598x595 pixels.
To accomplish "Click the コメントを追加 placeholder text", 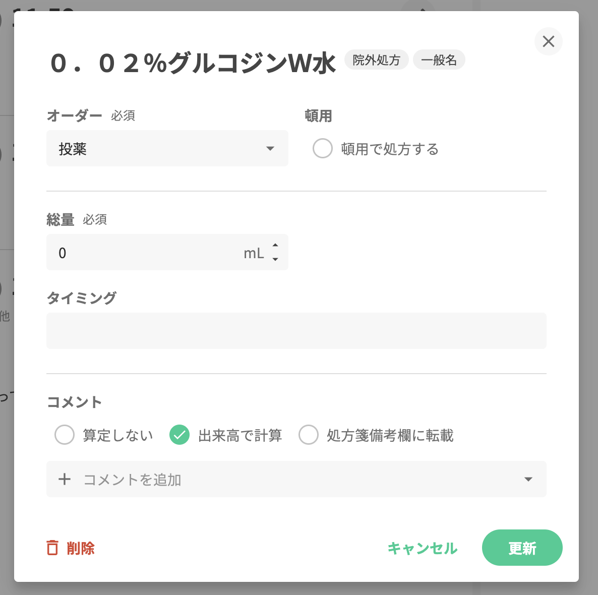I will 132,480.
